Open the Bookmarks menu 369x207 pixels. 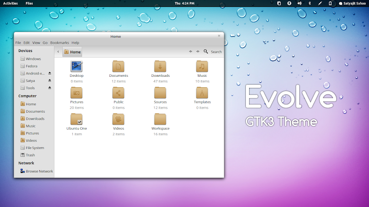60,42
